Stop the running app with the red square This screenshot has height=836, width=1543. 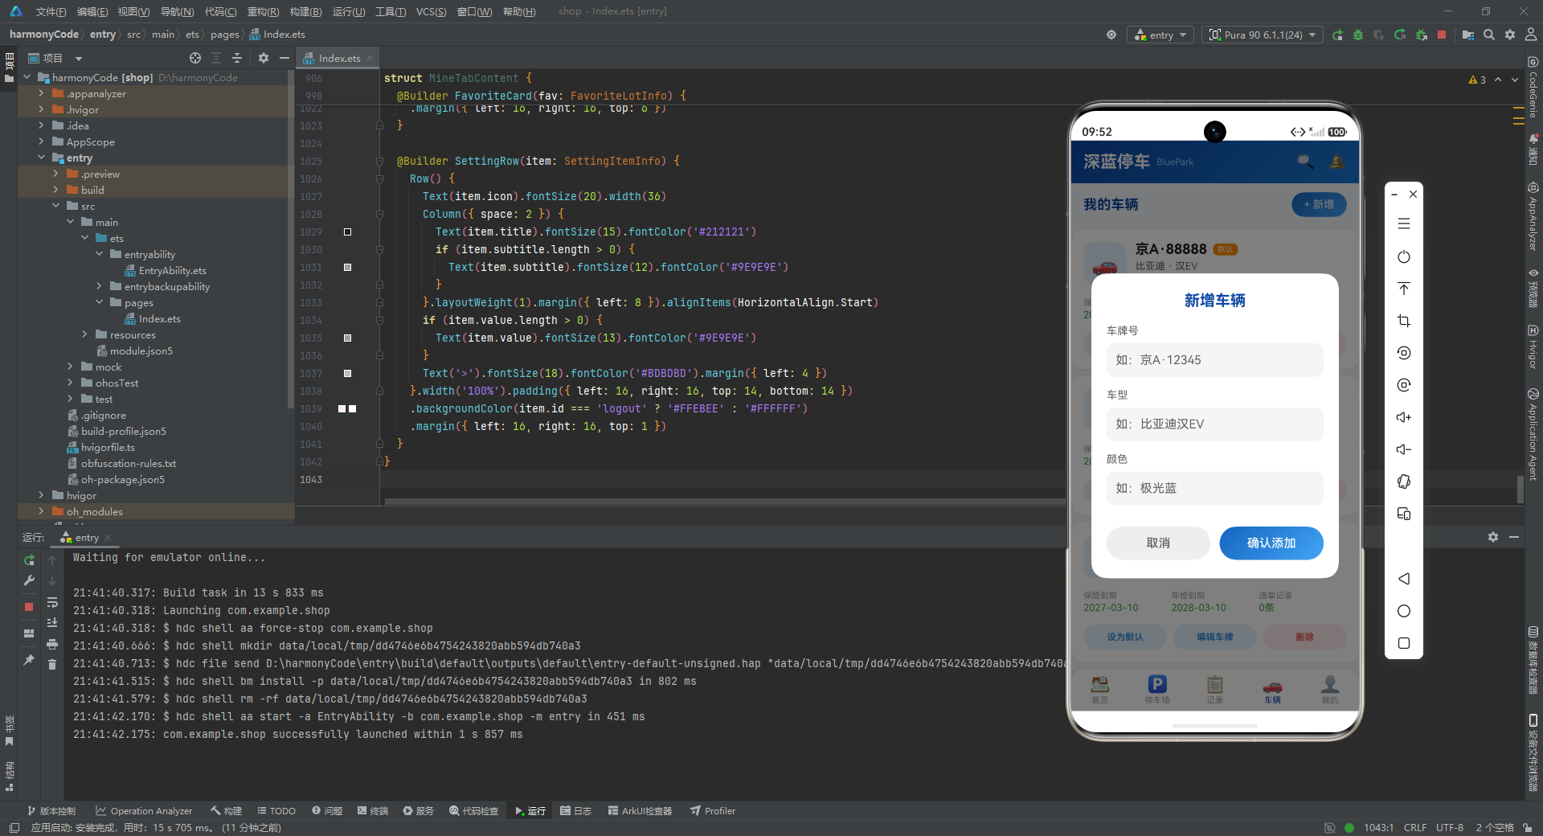pos(1442,35)
